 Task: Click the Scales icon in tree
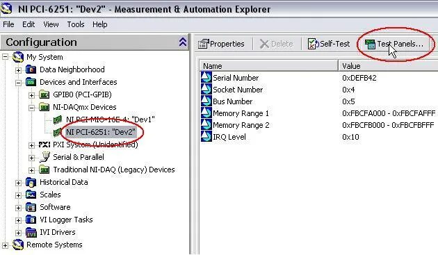pos(31,195)
